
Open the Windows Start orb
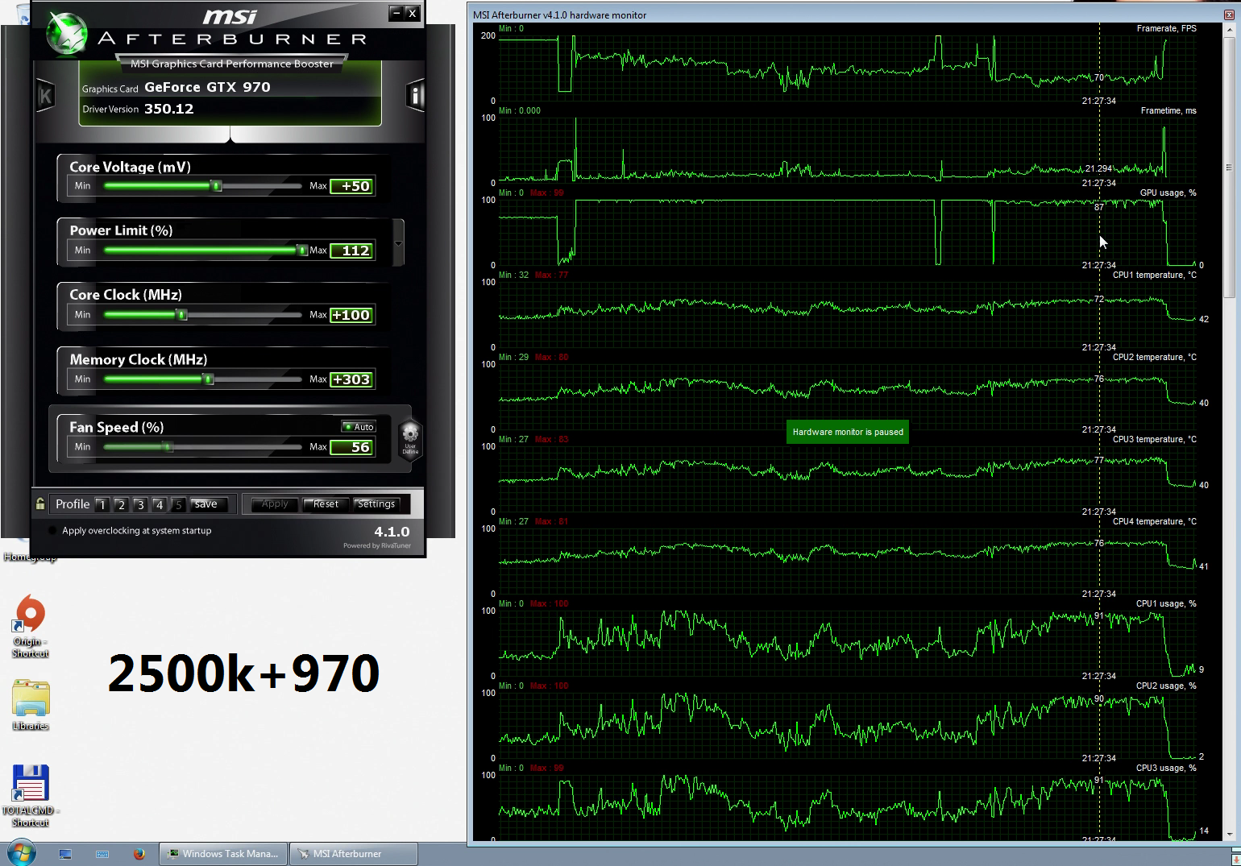22,853
